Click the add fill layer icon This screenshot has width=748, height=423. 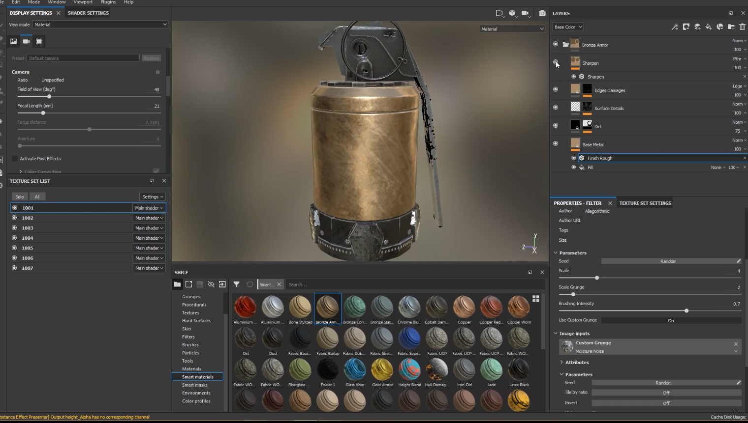[709, 27]
